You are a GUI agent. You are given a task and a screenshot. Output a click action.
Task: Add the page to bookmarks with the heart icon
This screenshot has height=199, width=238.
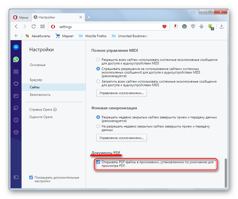(x=164, y=27)
